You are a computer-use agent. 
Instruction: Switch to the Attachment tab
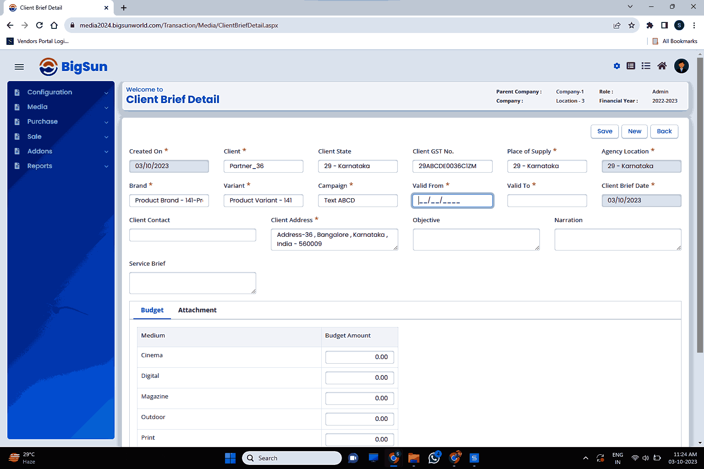coord(197,310)
